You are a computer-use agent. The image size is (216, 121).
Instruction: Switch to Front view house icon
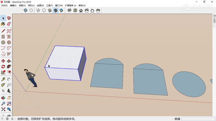[x=81, y=10]
